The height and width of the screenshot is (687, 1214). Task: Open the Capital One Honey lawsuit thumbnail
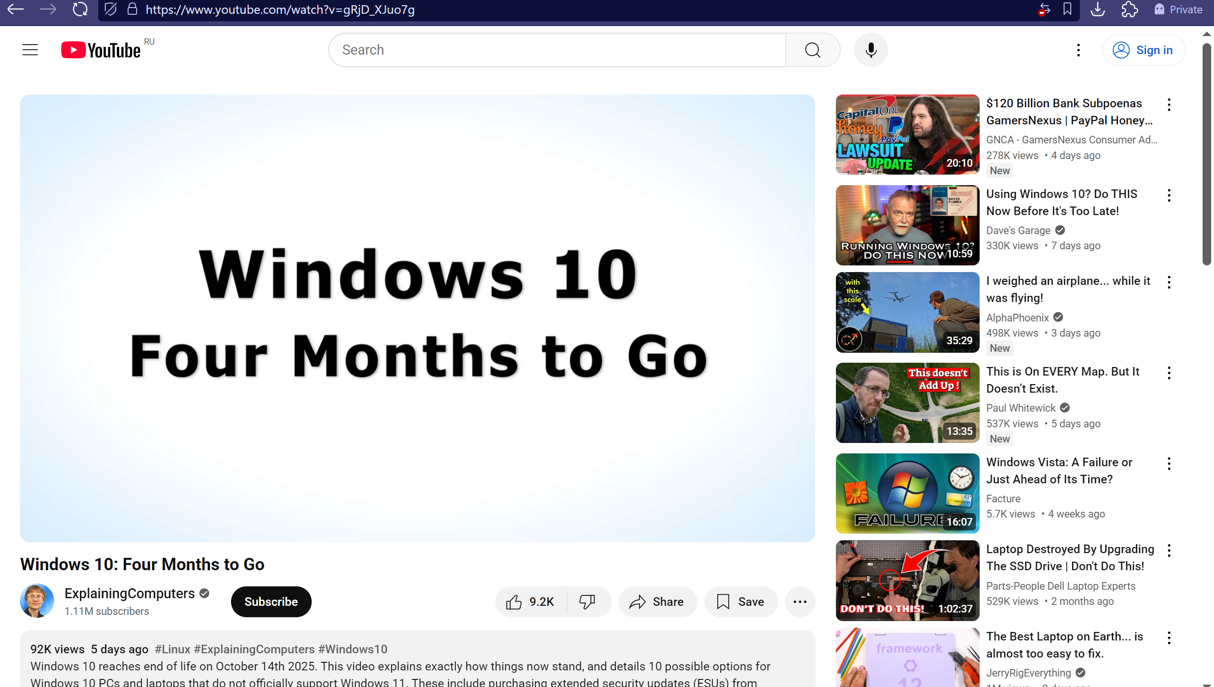coord(908,134)
